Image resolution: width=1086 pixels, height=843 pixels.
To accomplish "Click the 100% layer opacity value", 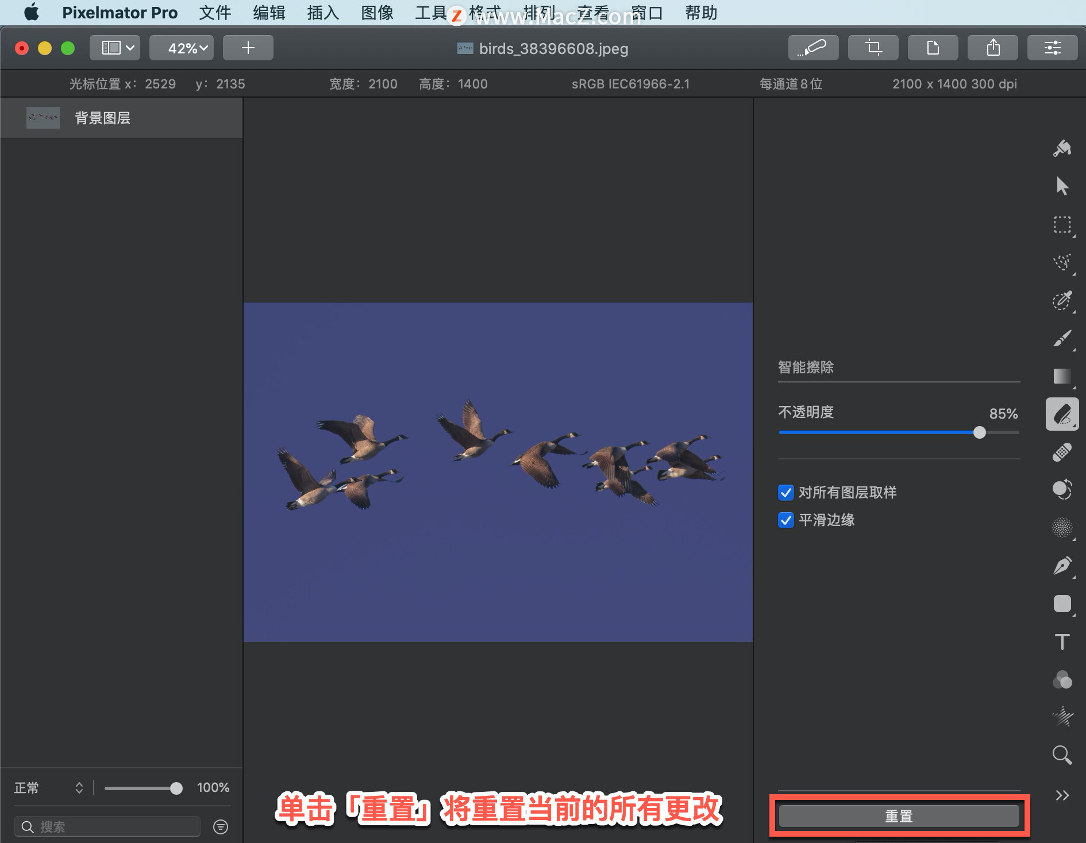I will pos(213,787).
